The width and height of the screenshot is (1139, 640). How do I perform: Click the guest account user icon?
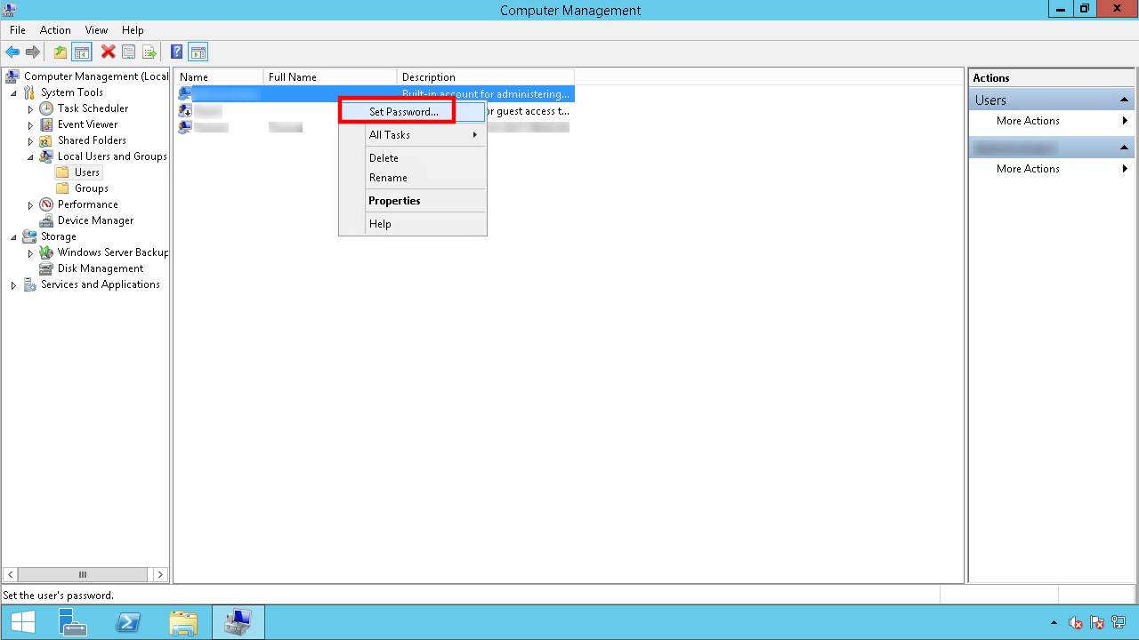[x=185, y=110]
